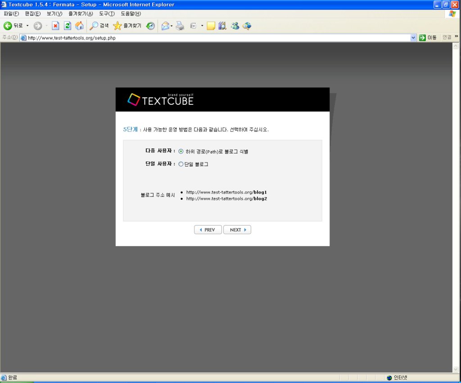
Task: Click the 다중 사용자 label
Action: click(160, 151)
